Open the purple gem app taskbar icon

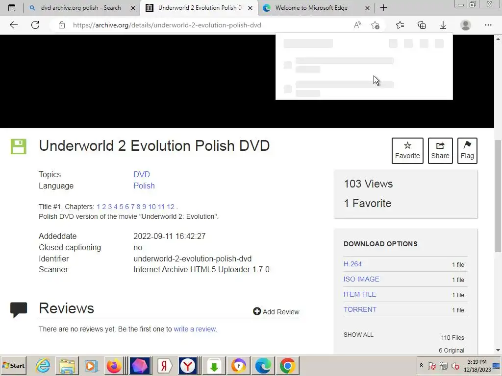(x=139, y=365)
